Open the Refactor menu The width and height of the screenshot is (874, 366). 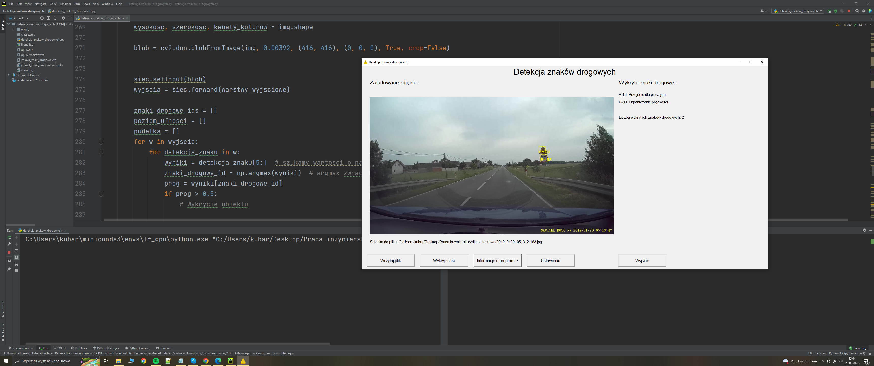65,4
